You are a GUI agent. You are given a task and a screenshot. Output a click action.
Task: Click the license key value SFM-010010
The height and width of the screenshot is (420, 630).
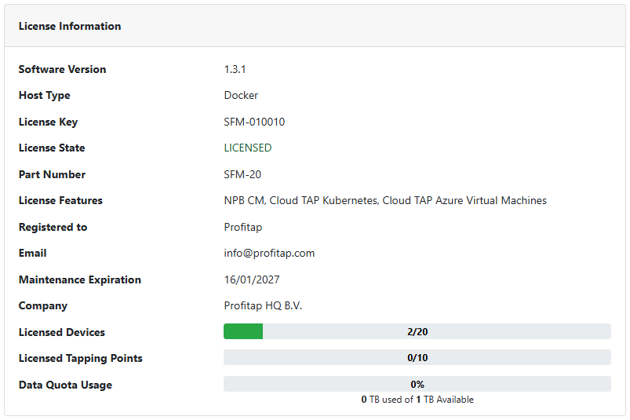click(x=254, y=122)
